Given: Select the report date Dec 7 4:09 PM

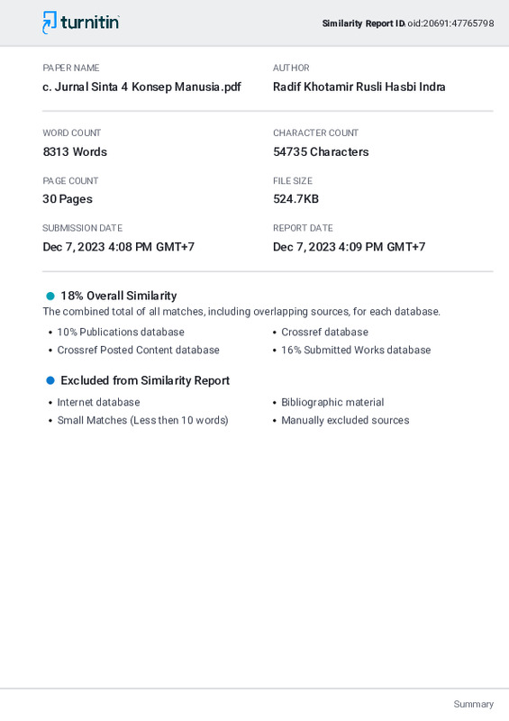Looking at the screenshot, I should pyautogui.click(x=349, y=247).
